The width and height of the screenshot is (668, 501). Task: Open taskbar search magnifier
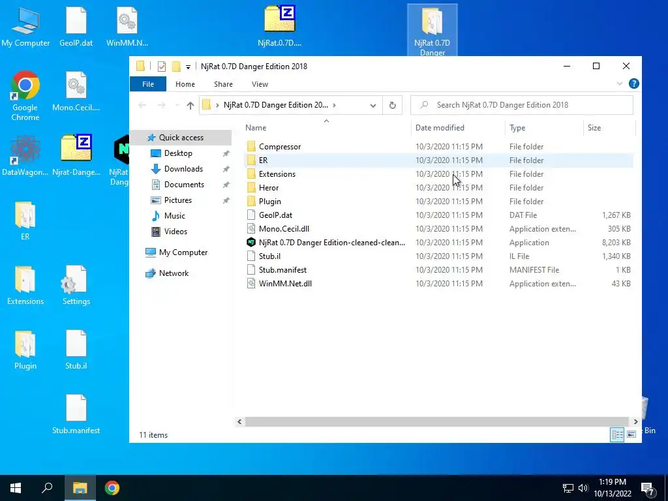click(x=47, y=488)
